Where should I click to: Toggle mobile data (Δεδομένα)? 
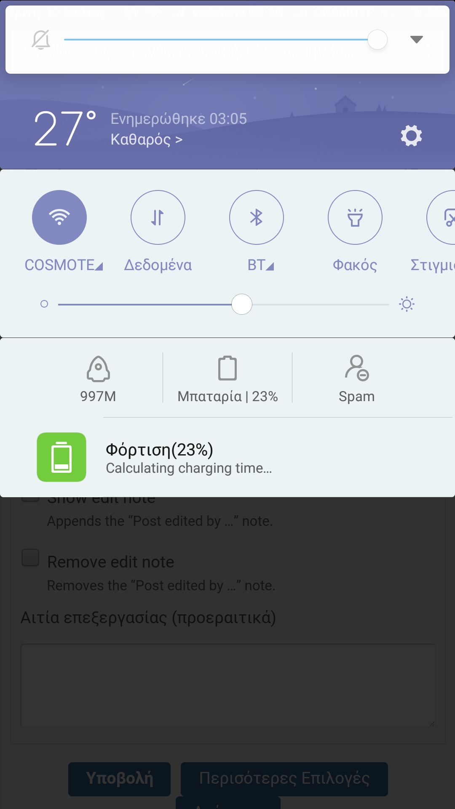158,217
